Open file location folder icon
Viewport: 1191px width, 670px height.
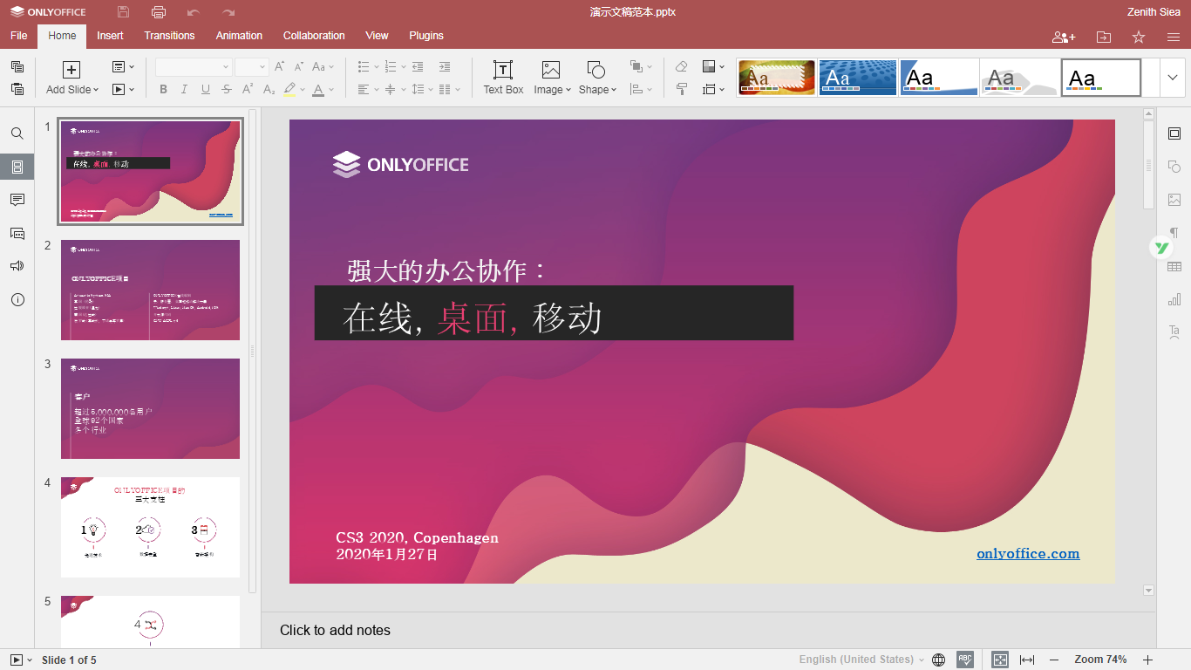tap(1104, 37)
